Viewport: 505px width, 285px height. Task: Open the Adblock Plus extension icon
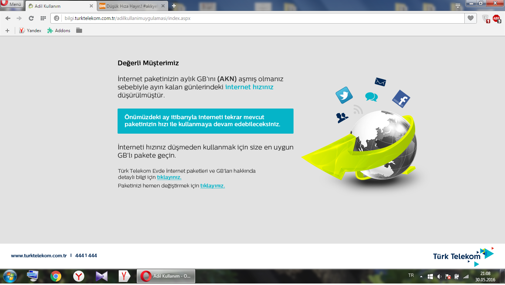click(x=496, y=18)
